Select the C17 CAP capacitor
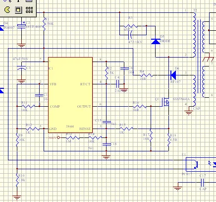 (203, 183)
